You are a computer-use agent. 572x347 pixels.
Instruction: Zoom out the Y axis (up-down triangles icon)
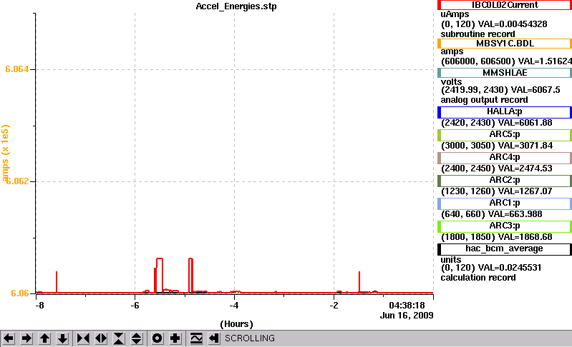coord(137,338)
